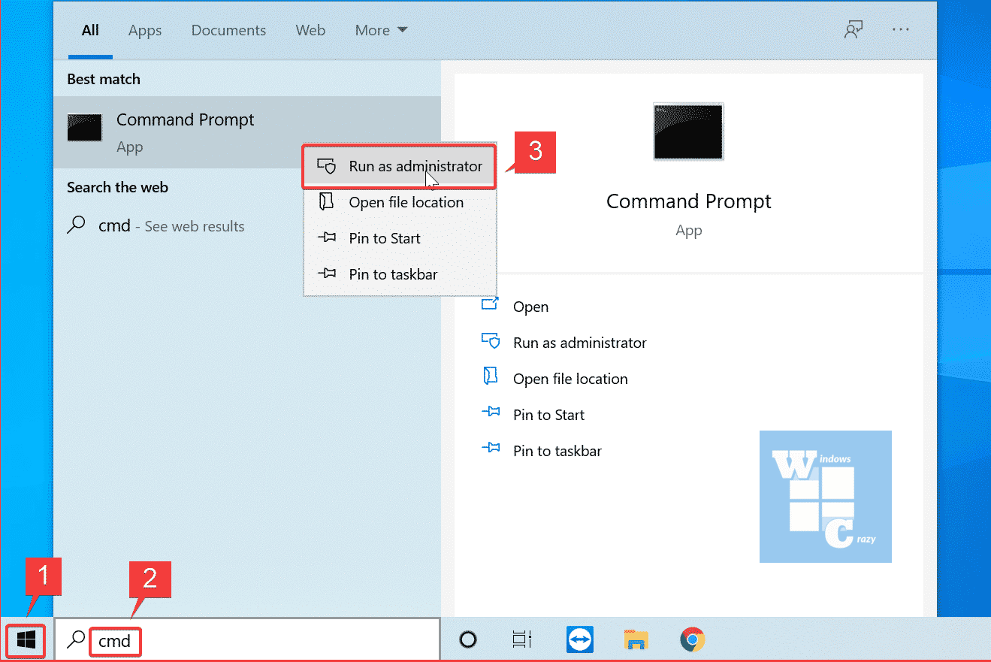
Task: Expand the More filter dropdown
Action: (381, 30)
